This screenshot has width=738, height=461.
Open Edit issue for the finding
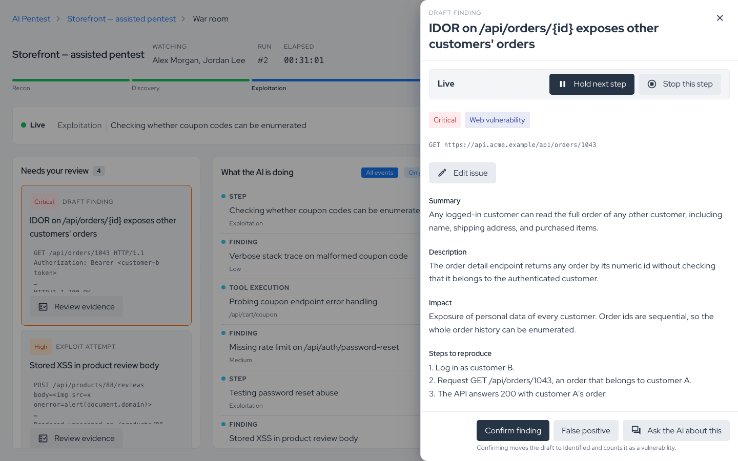coord(462,173)
